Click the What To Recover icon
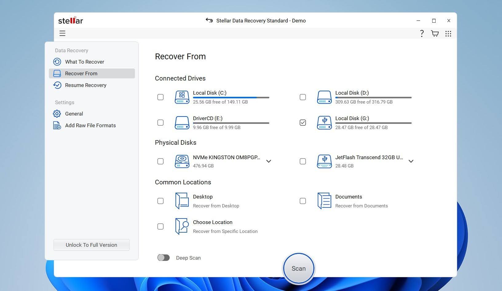 [x=57, y=62]
